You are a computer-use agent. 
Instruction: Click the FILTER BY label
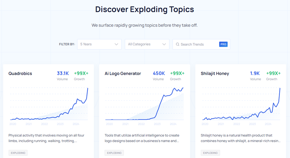(x=67, y=44)
